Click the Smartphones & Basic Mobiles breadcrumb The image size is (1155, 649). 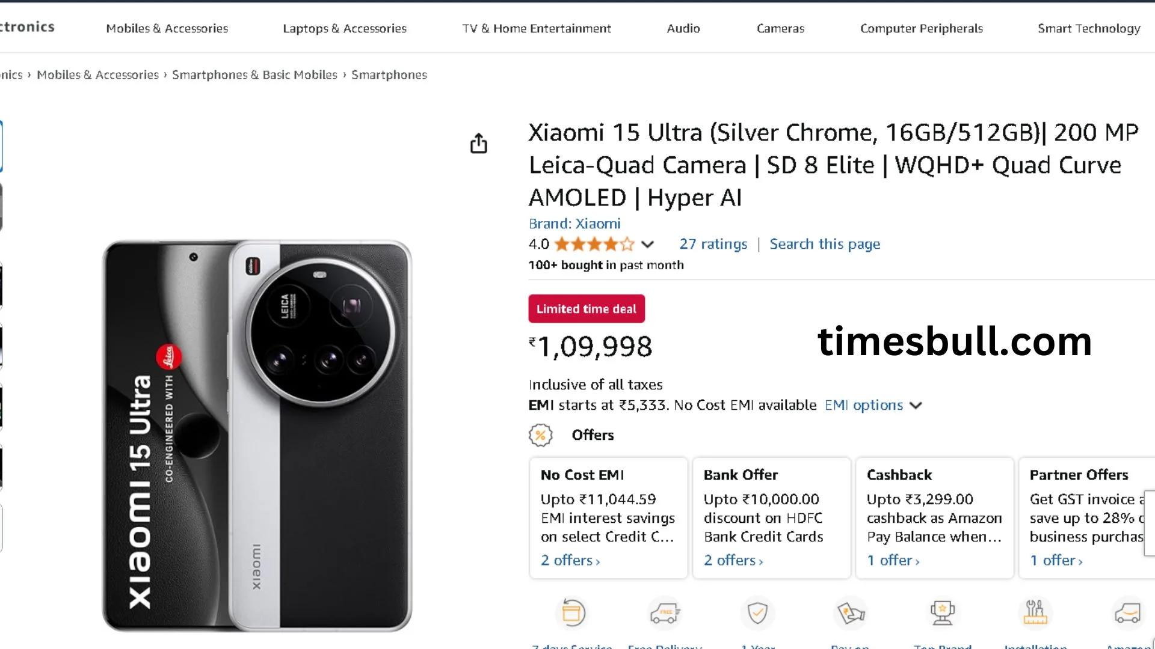click(x=254, y=75)
